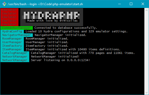
Task: Select the HydraConfig label
Action: click(12, 32)
